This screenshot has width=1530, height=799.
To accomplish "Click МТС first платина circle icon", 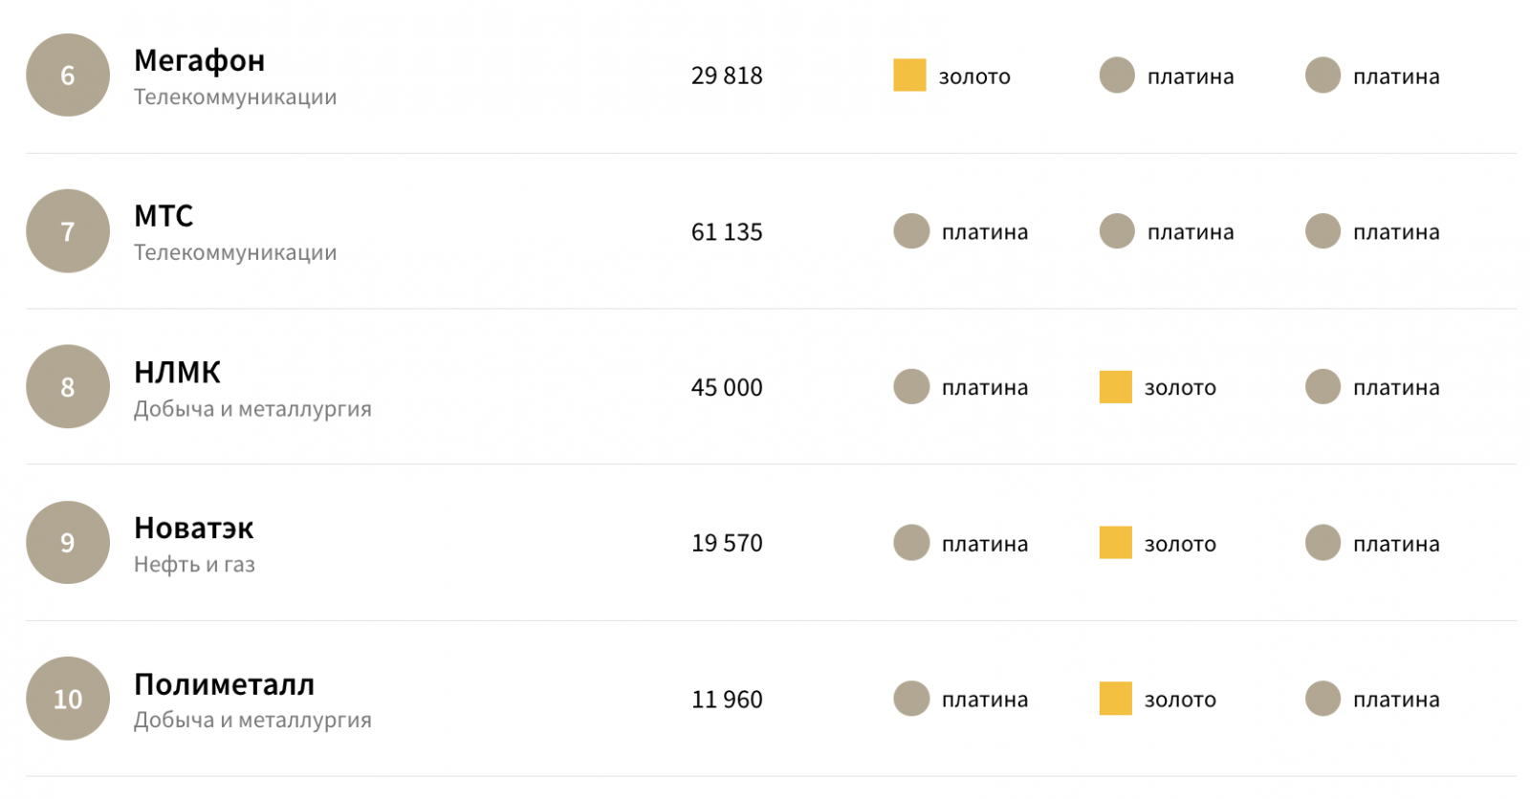I will (911, 231).
